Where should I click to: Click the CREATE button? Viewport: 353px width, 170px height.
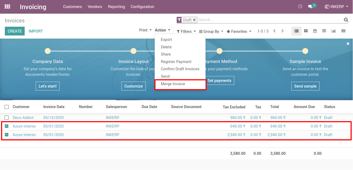(x=15, y=31)
